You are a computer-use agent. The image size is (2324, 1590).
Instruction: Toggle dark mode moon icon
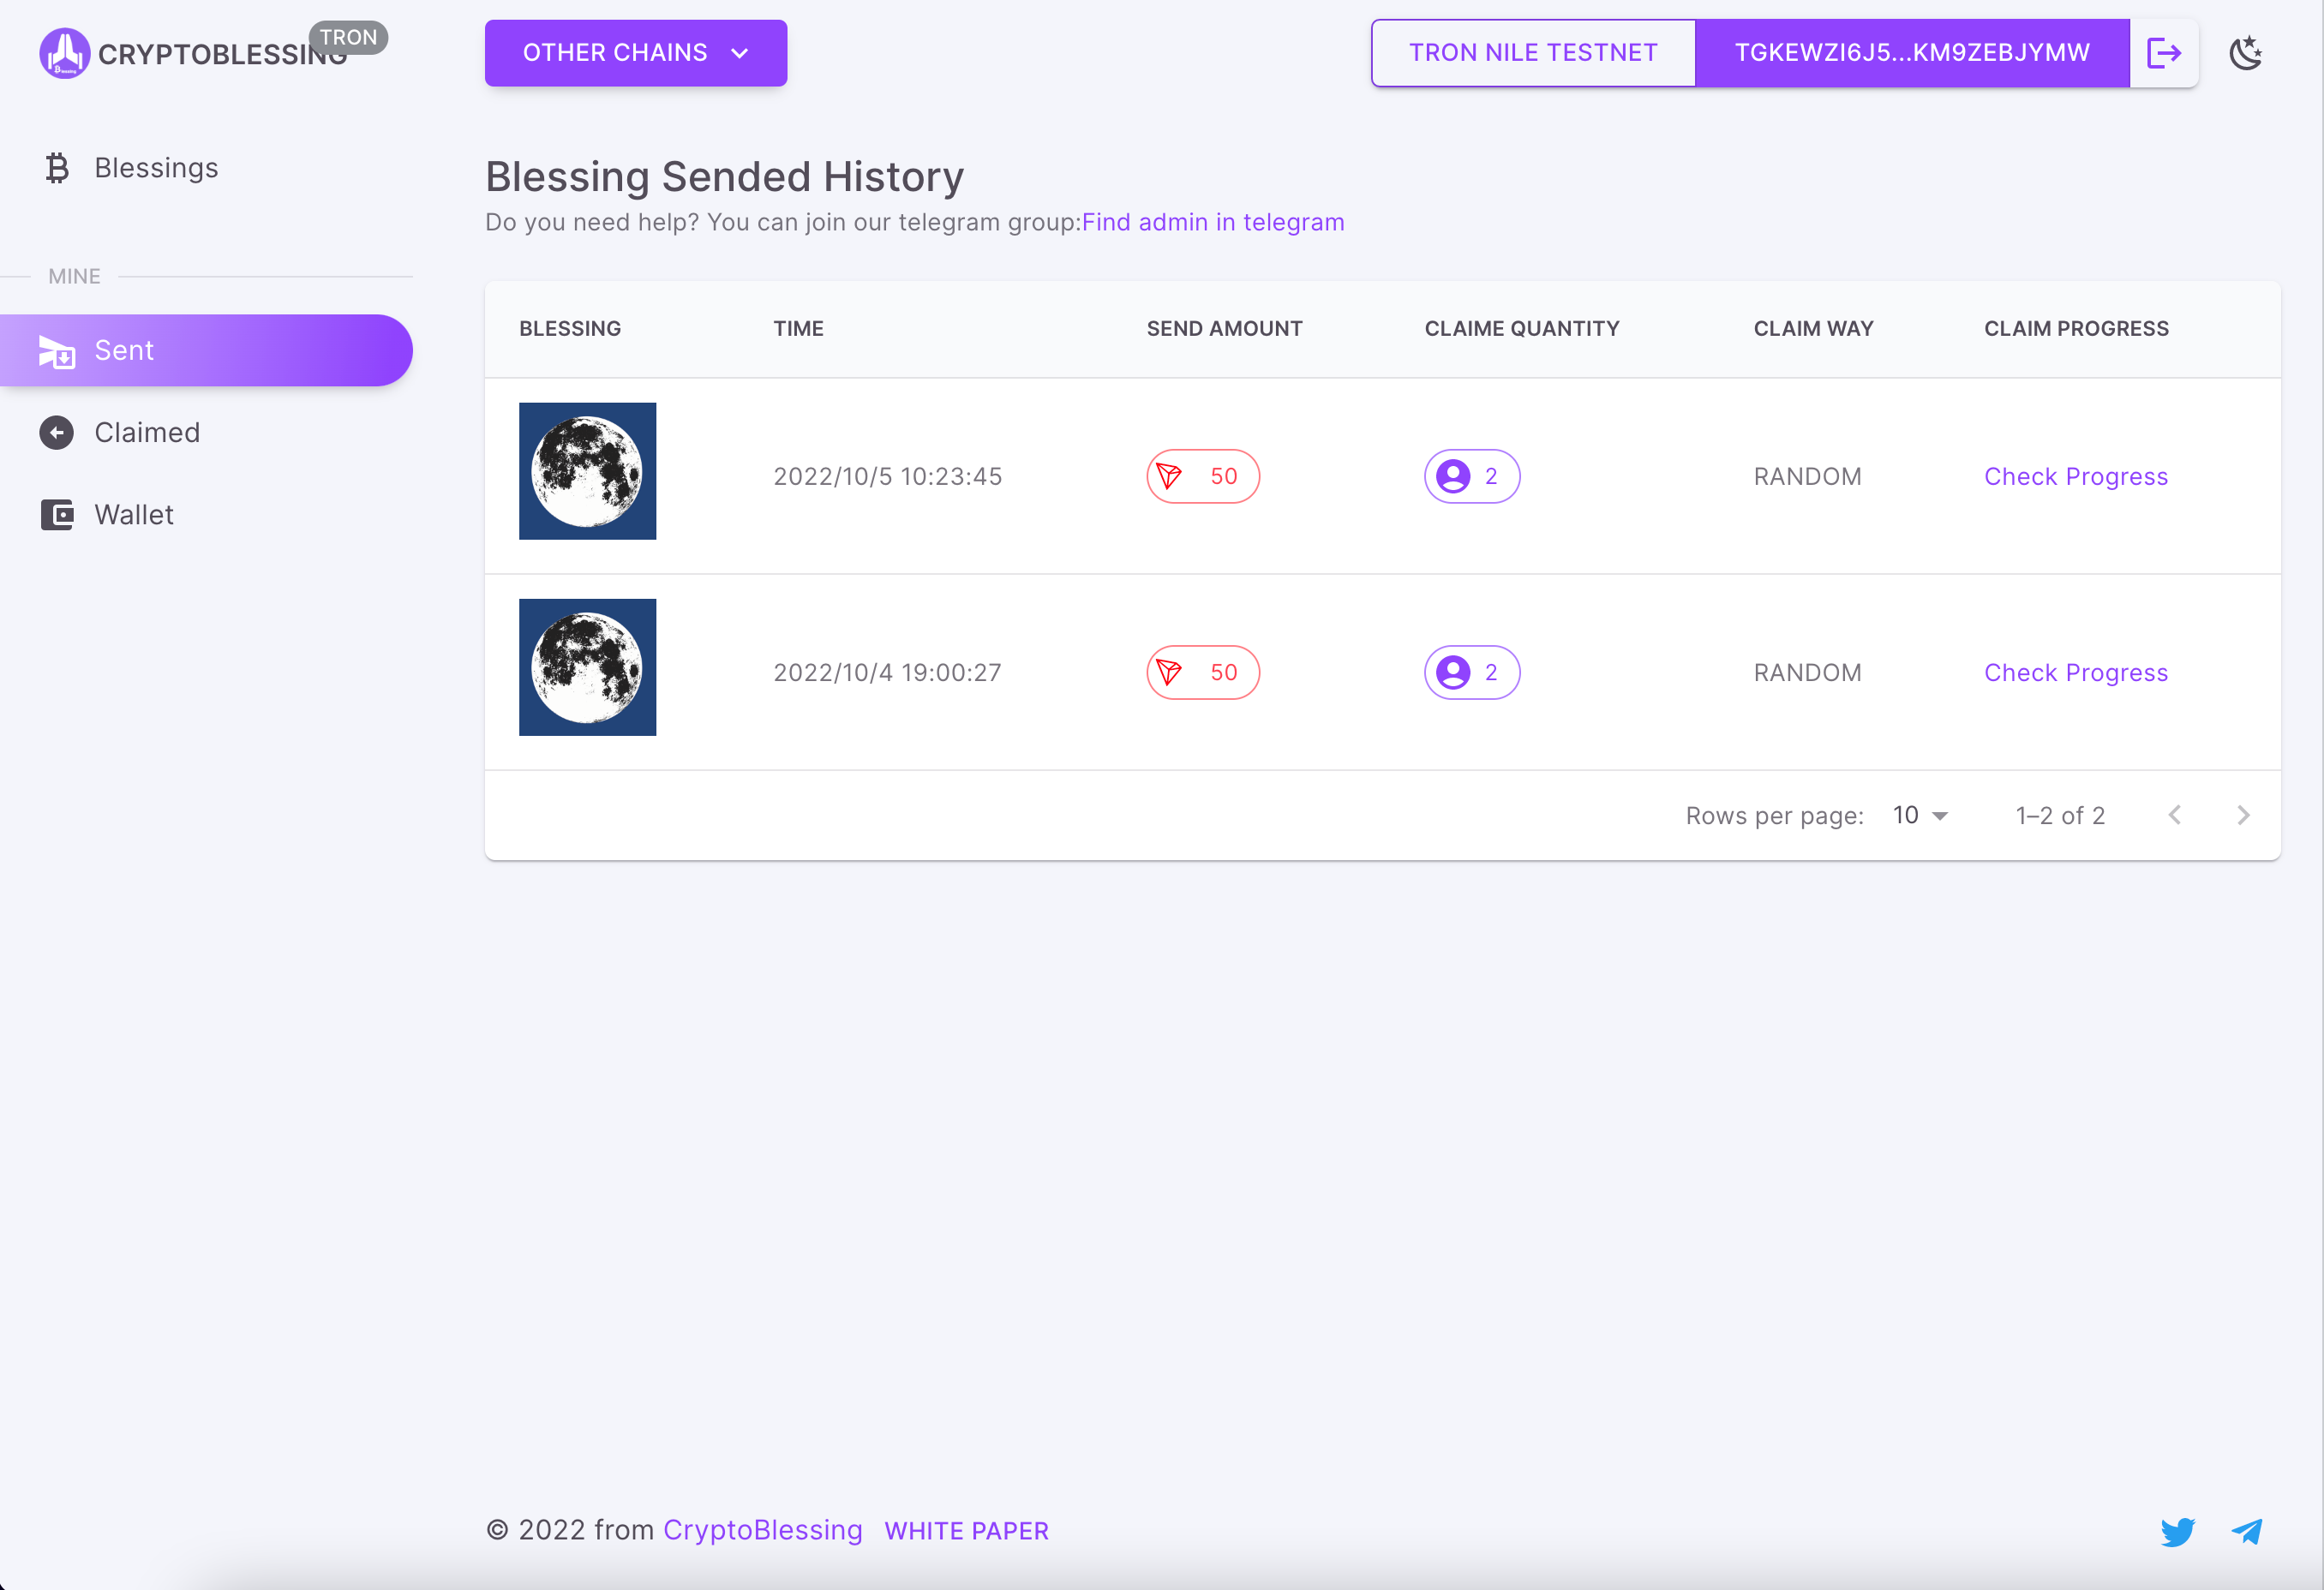coord(2246,53)
